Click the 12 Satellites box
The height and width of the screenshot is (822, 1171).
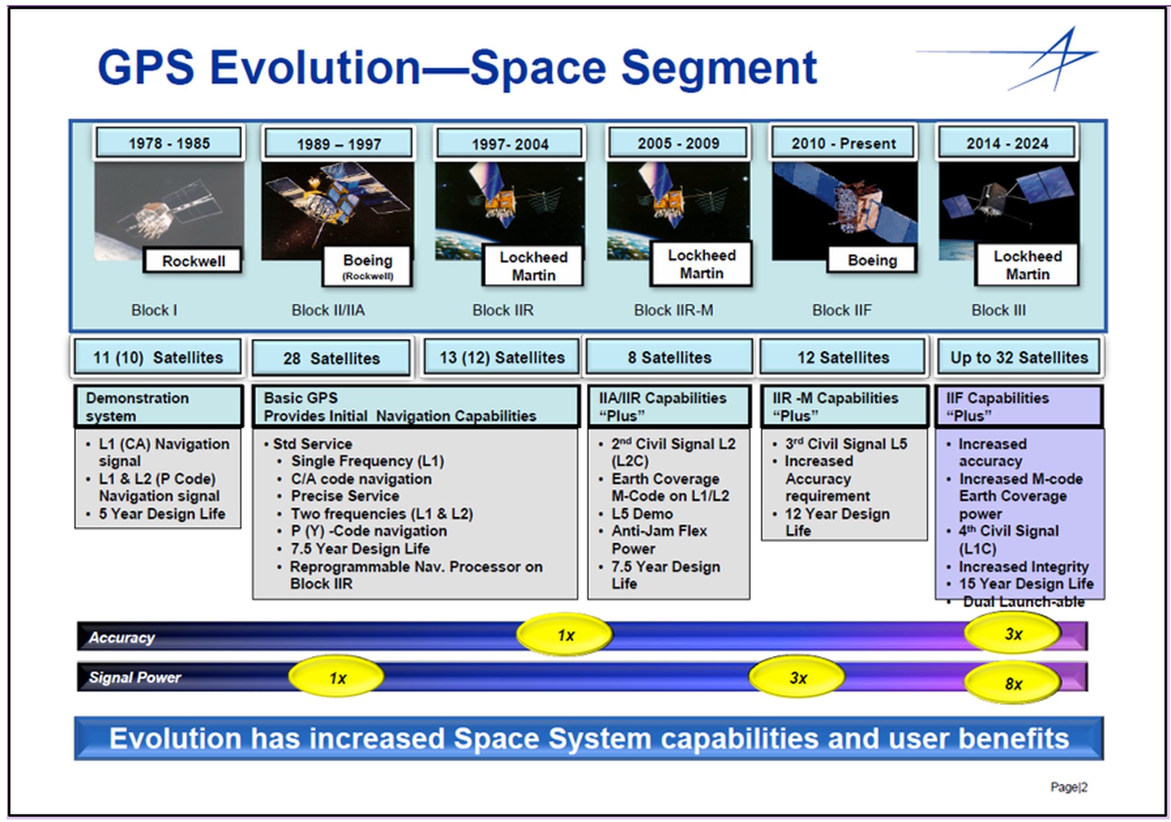(843, 357)
